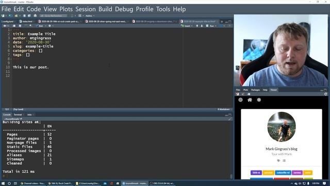The height and width of the screenshot is (186, 330).
Task: Click the Find/Replace magnifier icon
Action: pos(30,26)
